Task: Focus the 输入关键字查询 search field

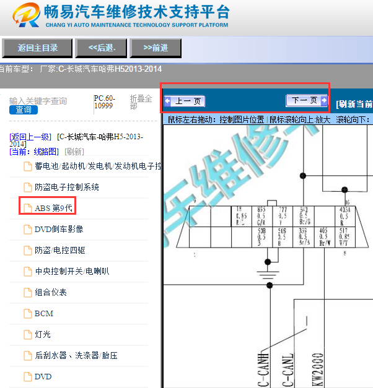Action: pyautogui.click(x=38, y=101)
